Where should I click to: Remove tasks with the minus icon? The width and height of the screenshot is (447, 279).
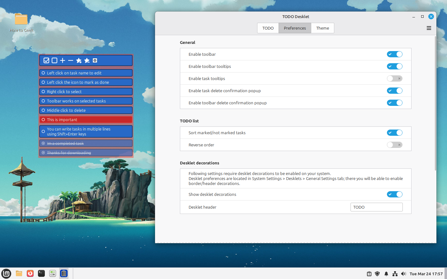(71, 60)
